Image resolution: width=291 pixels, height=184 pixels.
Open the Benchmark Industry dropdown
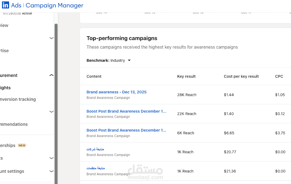[129, 61]
